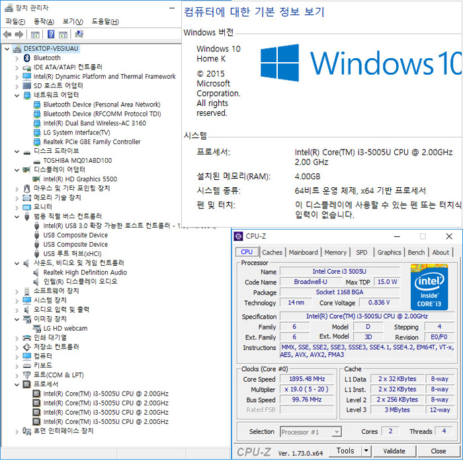Open the Tools dropdown arrow in CPU-Z
This screenshot has width=463, height=461.
[x=366, y=451]
